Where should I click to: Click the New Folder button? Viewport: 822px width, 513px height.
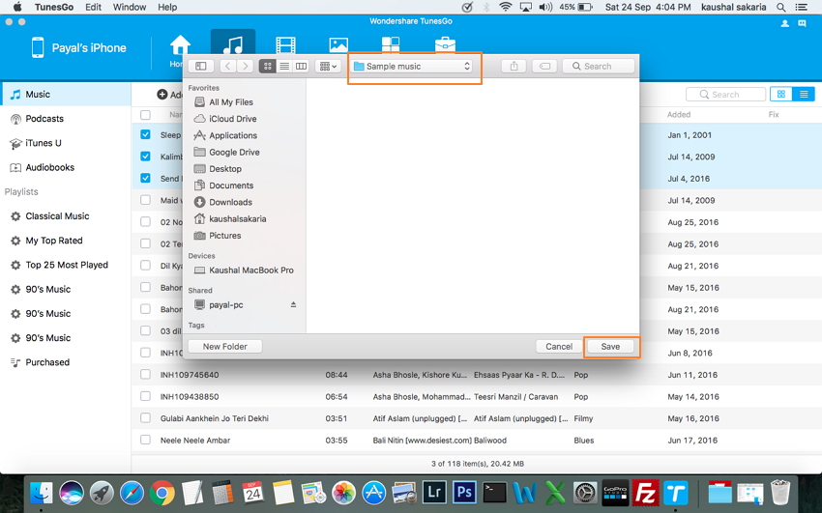[x=225, y=347]
